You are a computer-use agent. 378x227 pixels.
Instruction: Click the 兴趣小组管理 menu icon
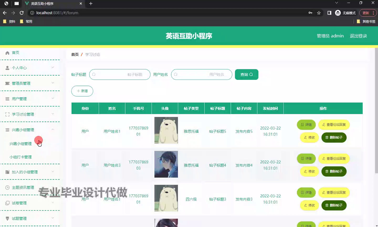pos(7,130)
